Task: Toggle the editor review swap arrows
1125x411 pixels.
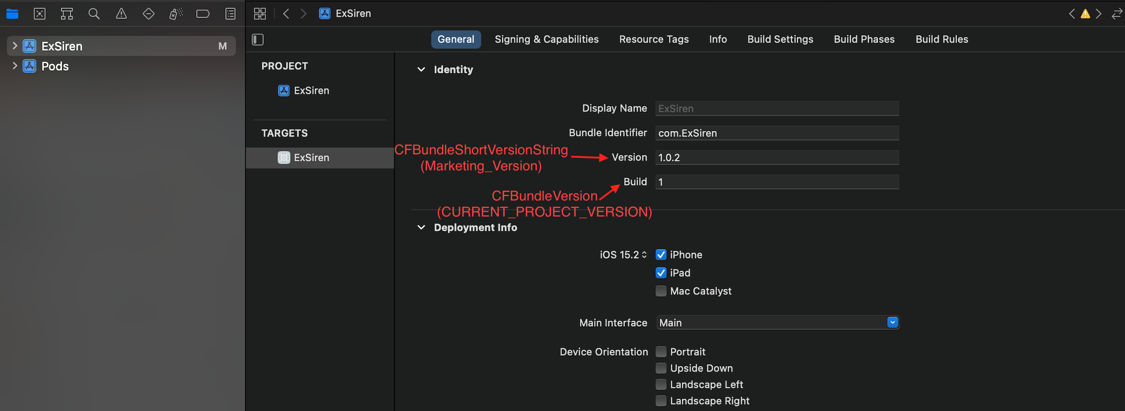Action: pyautogui.click(x=1117, y=14)
